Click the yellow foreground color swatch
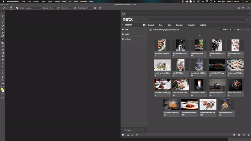The image size is (251, 141). point(2,89)
